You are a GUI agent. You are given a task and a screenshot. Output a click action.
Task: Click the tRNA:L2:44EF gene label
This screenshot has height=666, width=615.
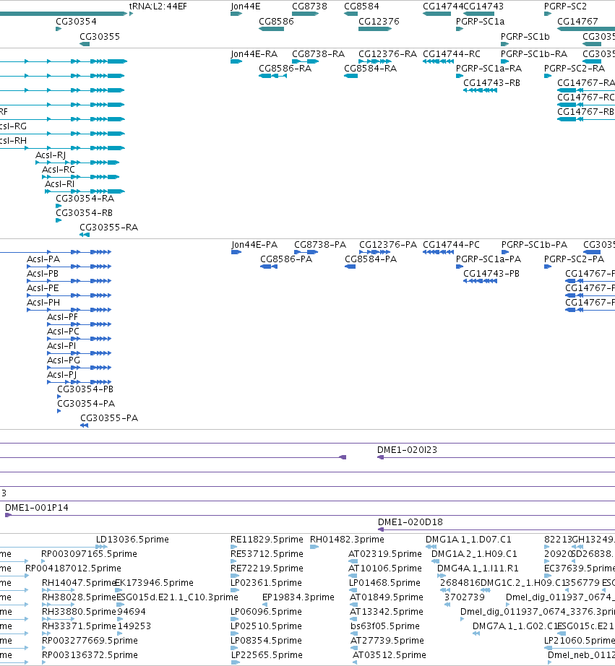(x=158, y=7)
